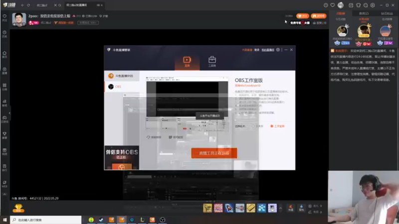Choose OBS in the manager side list
The height and width of the screenshot is (224, 399).
(x=122, y=87)
